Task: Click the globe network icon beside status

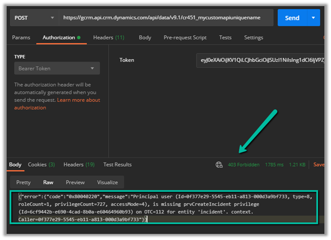Action: click(x=219, y=165)
